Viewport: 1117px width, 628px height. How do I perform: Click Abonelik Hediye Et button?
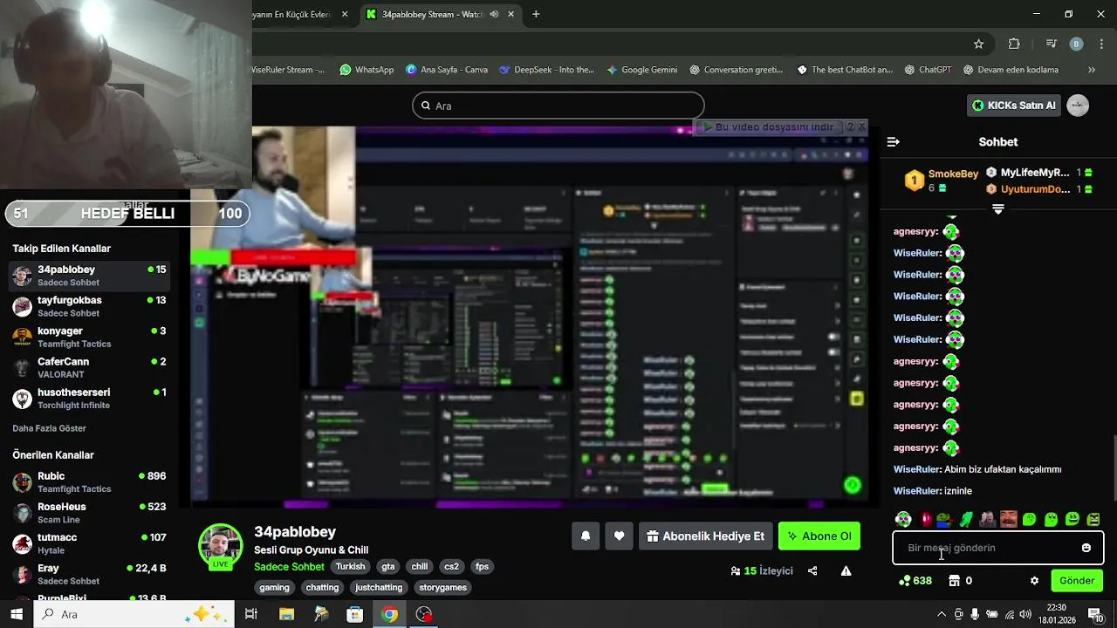point(705,536)
